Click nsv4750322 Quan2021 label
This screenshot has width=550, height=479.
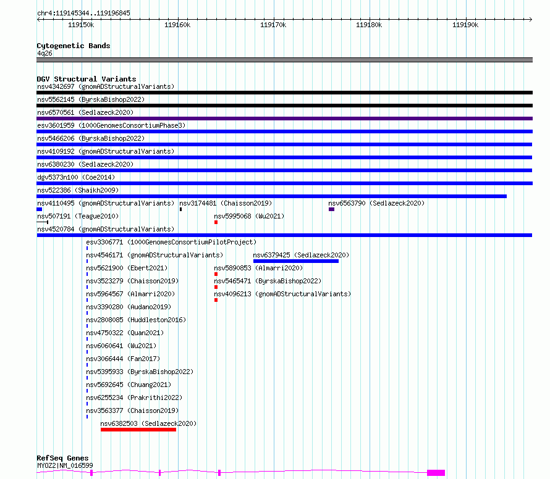(125, 333)
